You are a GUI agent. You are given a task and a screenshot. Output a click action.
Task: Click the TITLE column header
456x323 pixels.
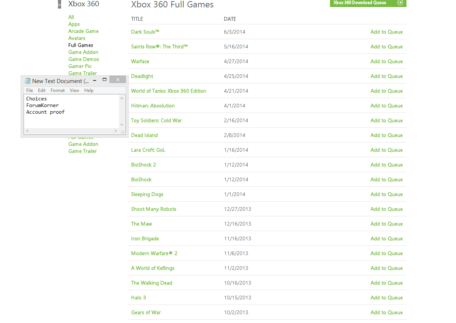137,19
